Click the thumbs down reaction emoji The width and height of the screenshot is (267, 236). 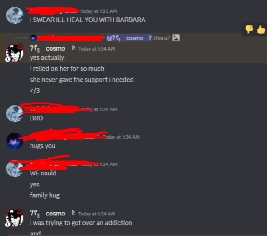[249, 29]
